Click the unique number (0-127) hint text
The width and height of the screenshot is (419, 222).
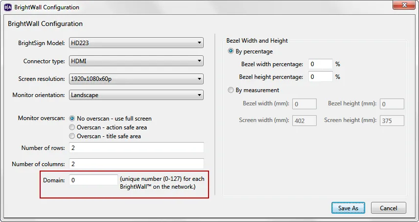click(162, 183)
